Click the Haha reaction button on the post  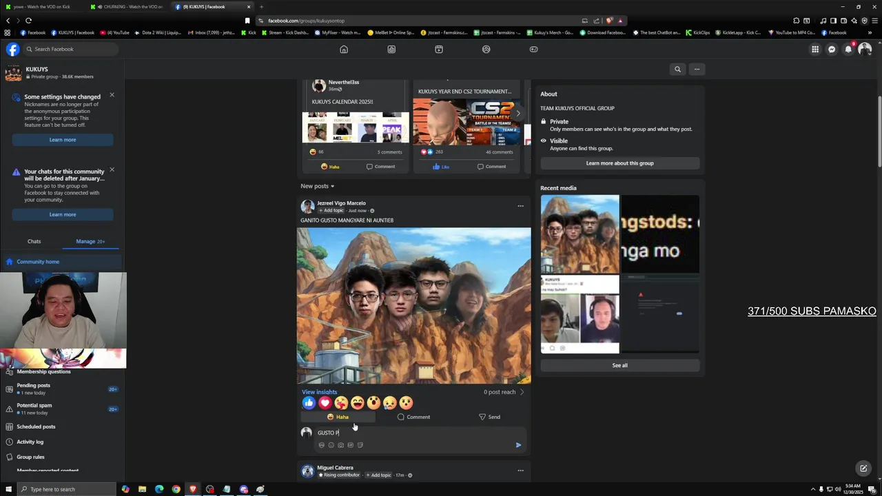[x=338, y=417]
